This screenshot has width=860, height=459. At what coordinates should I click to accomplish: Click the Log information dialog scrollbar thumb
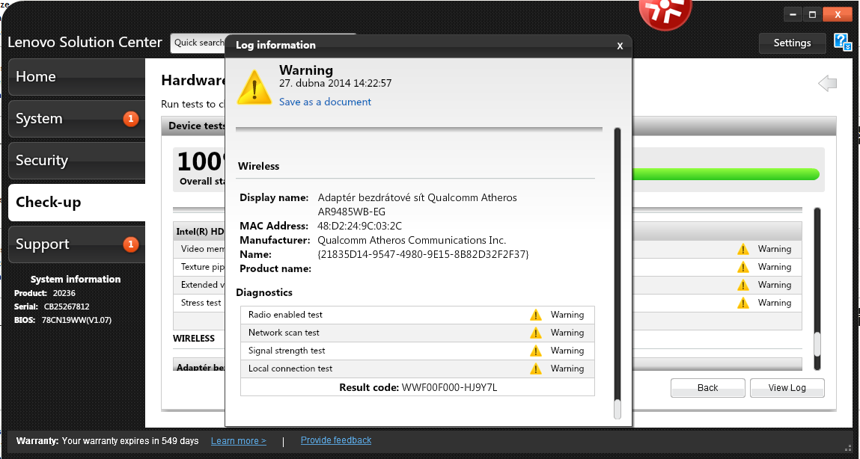pos(617,409)
